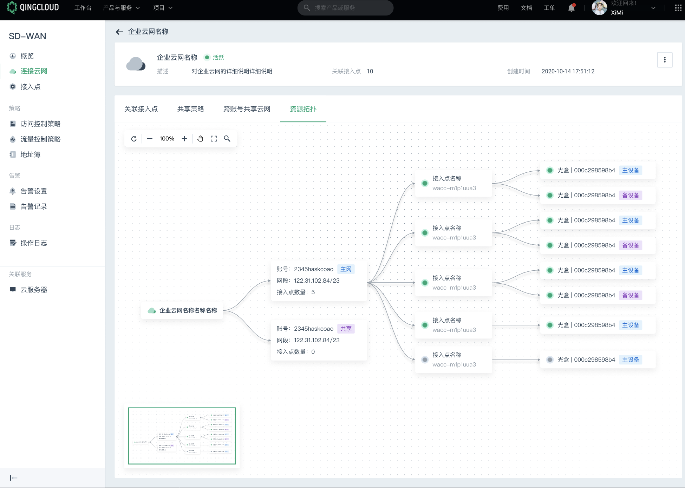Click the refresh topology icon
685x488 pixels.
[134, 139]
